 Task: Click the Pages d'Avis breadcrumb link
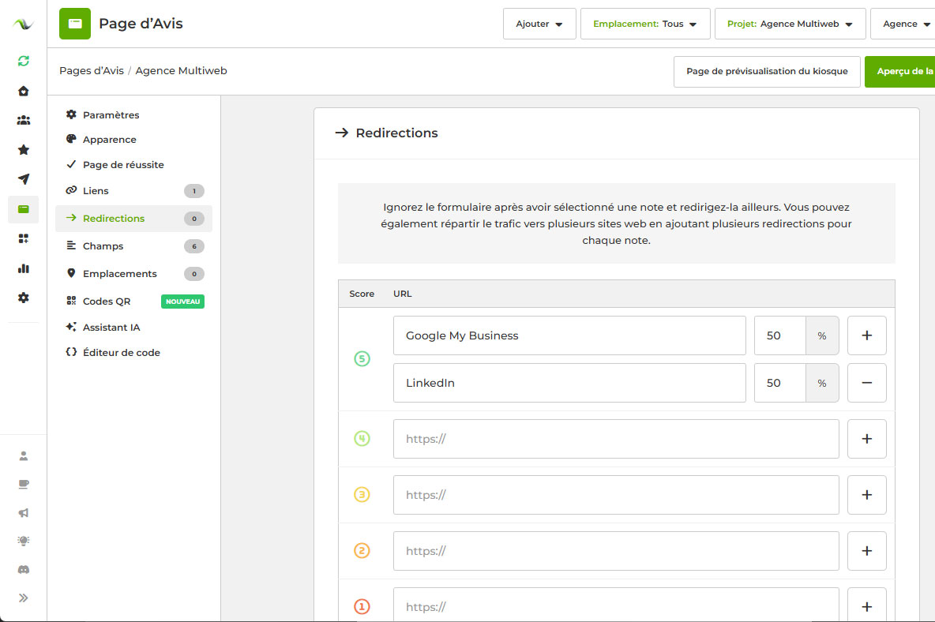point(91,71)
